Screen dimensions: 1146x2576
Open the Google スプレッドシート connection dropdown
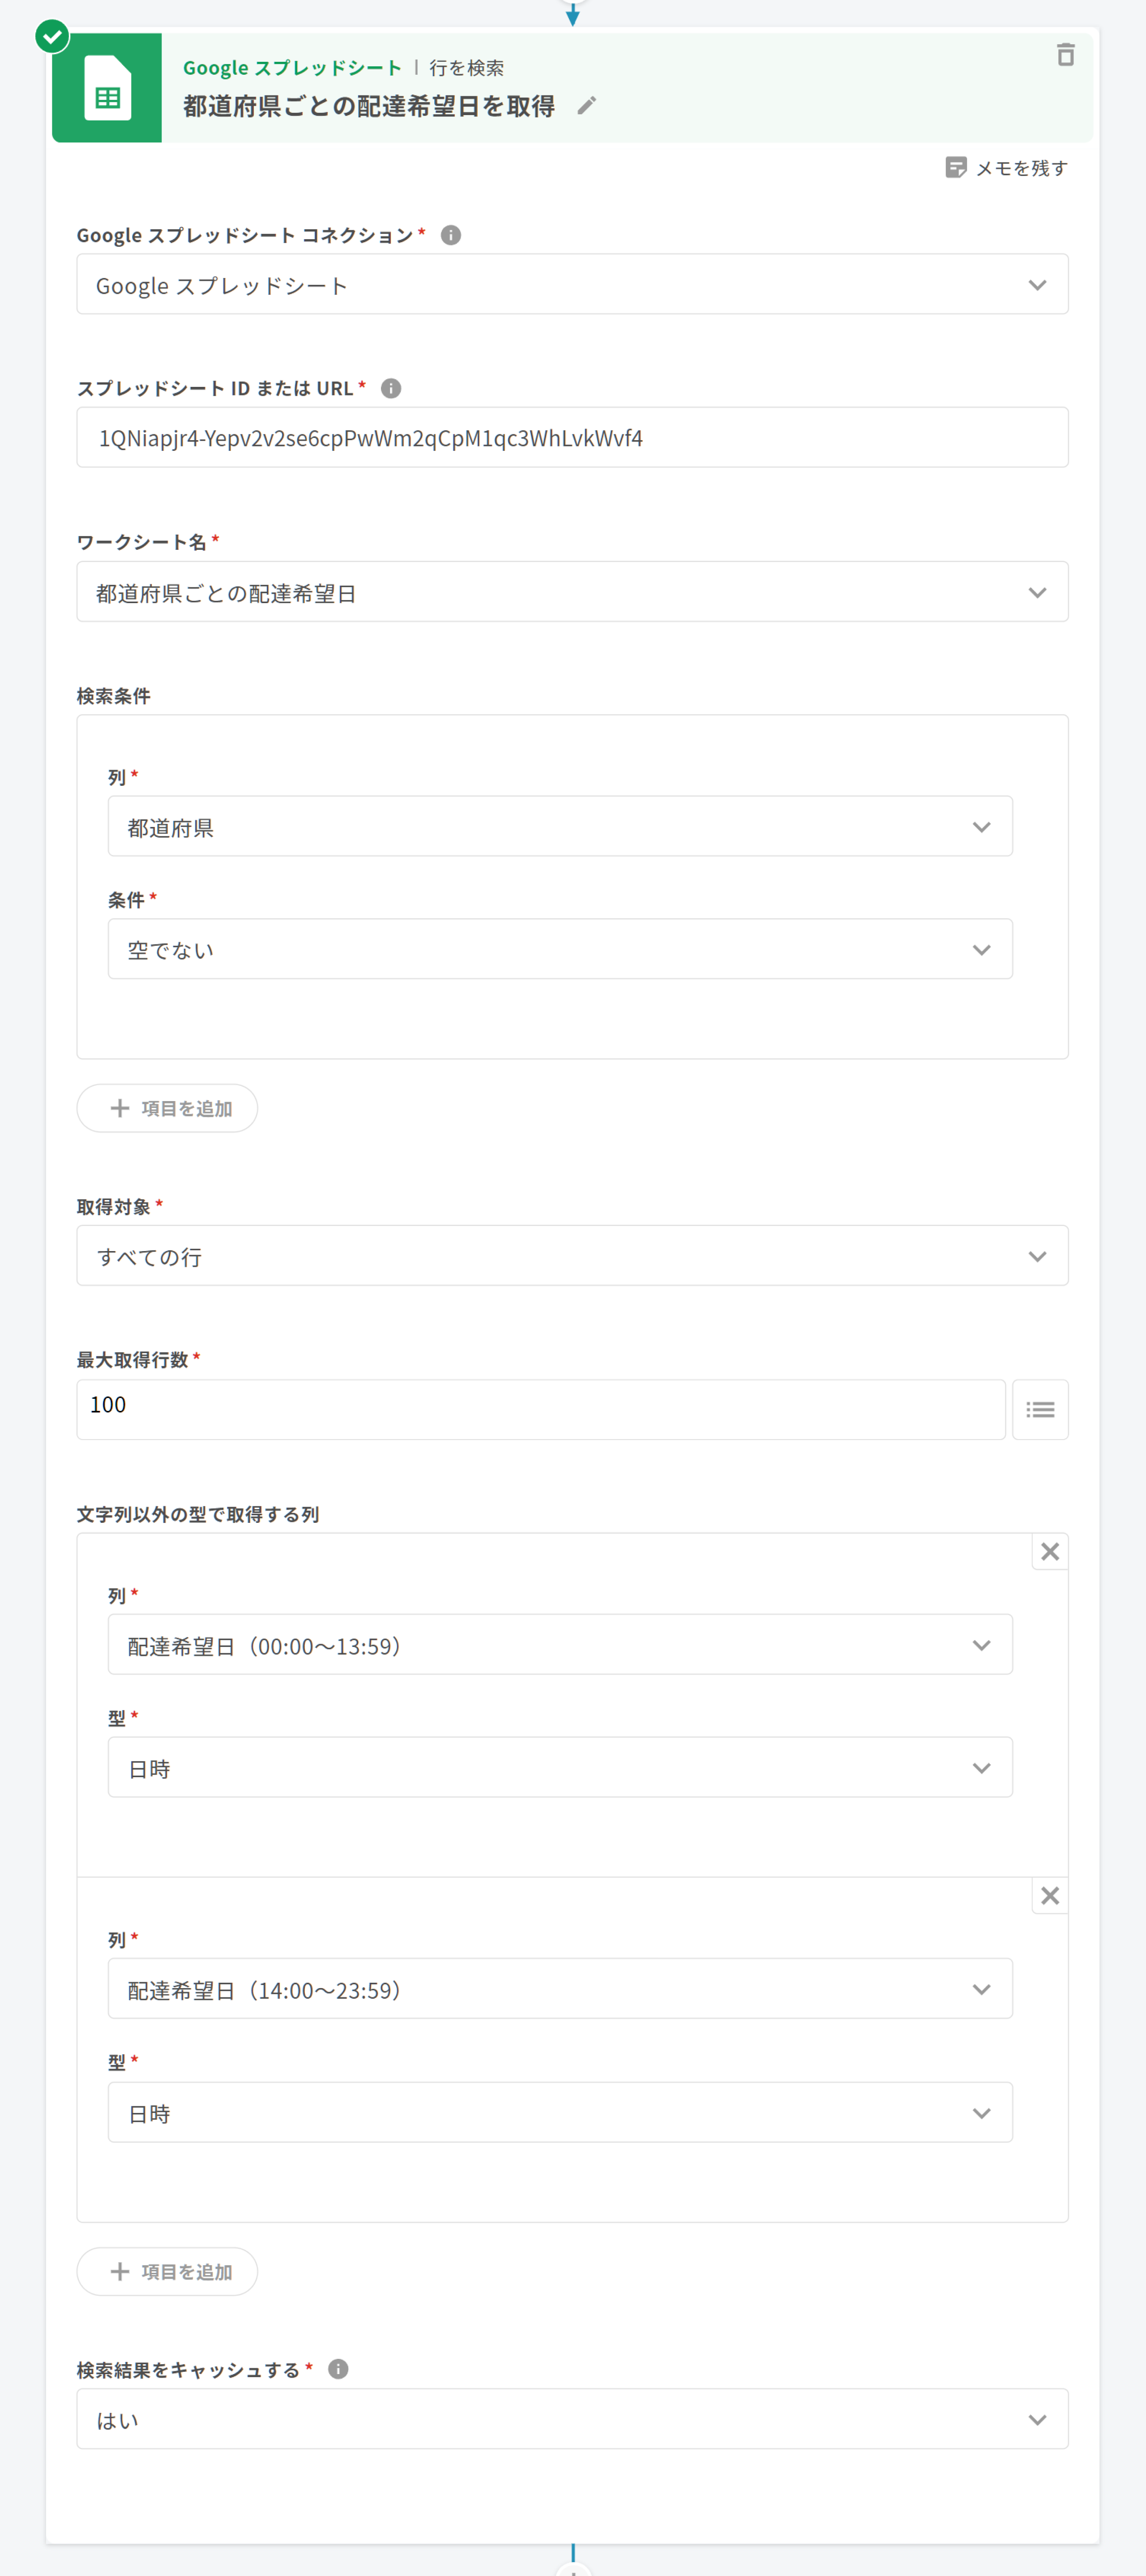point(572,285)
